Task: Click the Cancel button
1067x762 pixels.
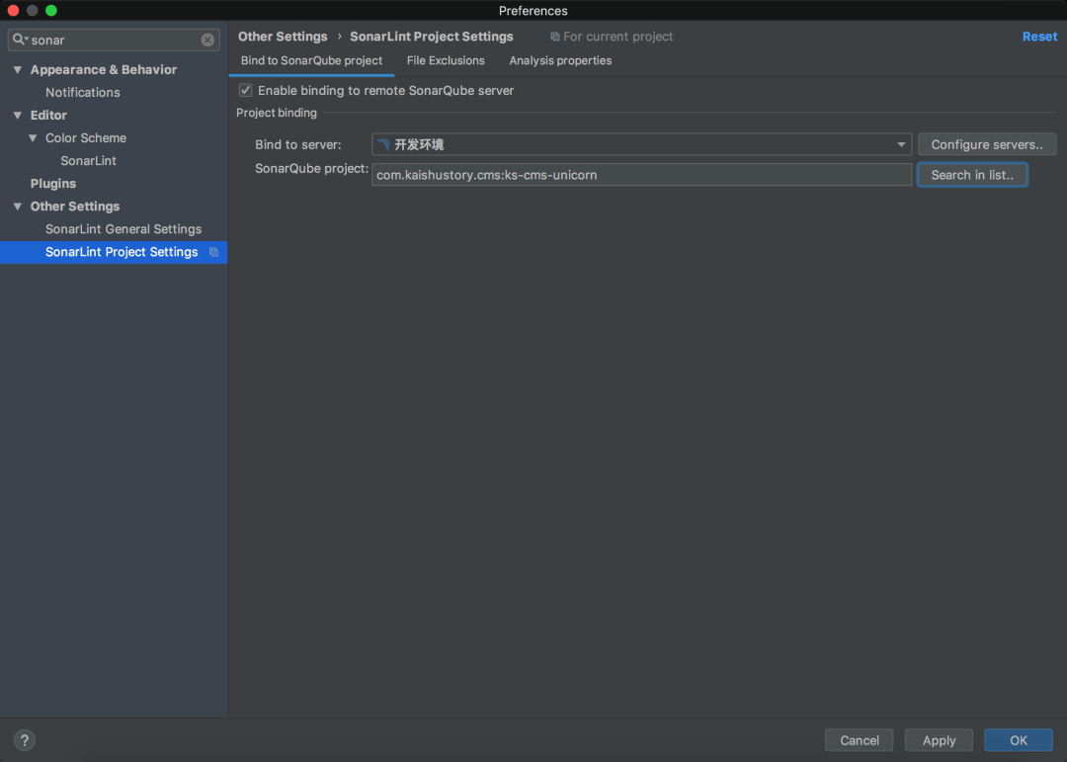Action: (859, 740)
